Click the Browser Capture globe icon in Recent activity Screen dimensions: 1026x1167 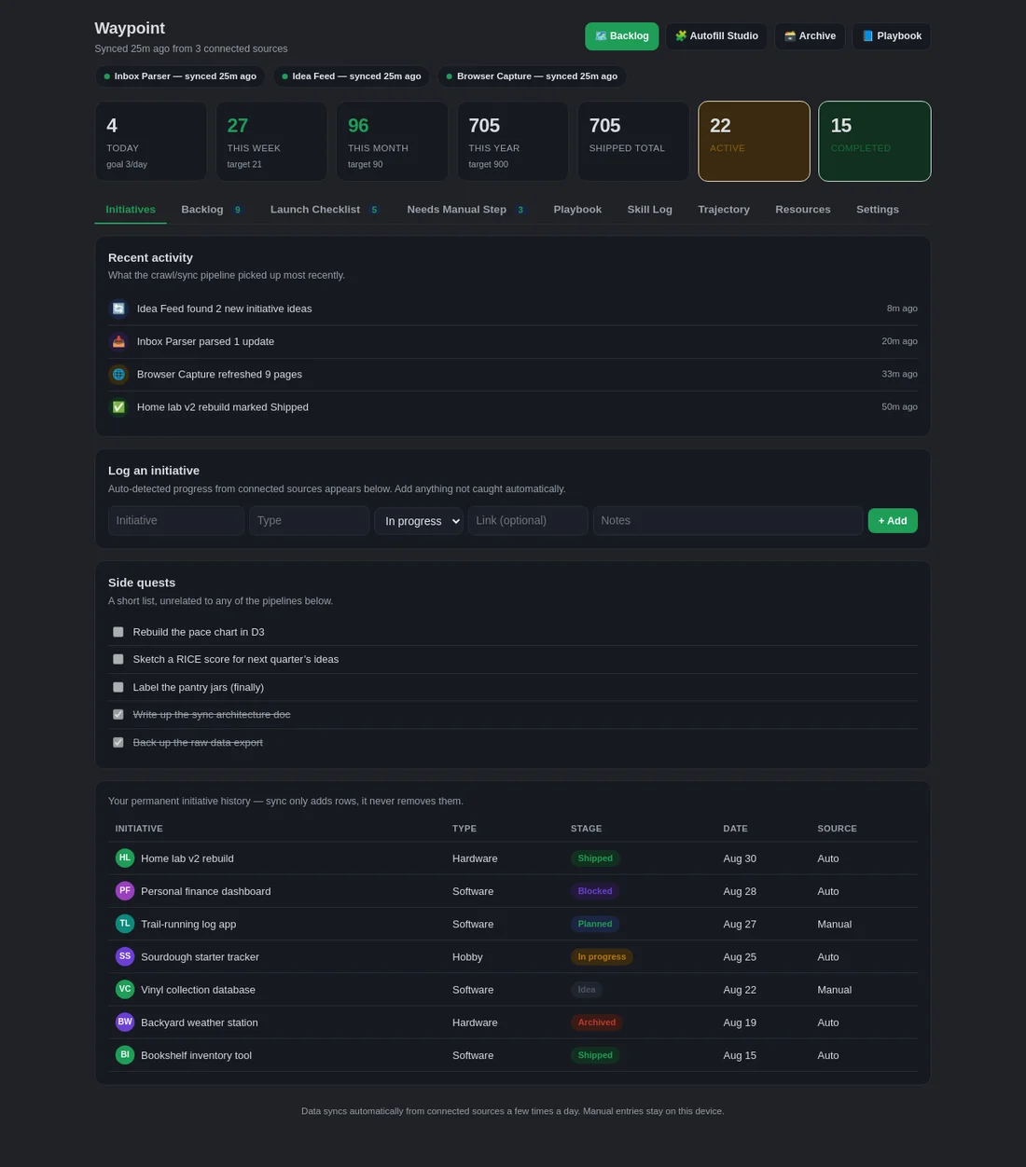(x=118, y=374)
